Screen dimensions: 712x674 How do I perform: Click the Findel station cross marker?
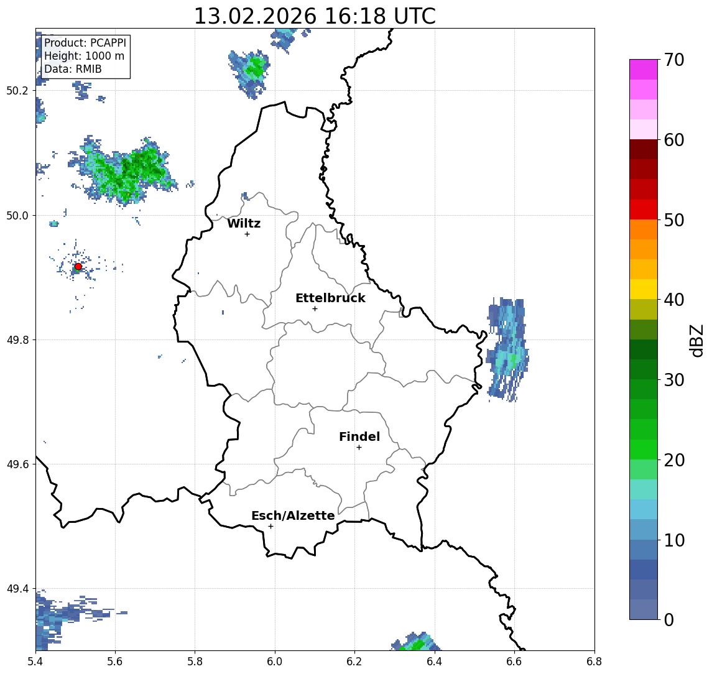pyautogui.click(x=359, y=448)
